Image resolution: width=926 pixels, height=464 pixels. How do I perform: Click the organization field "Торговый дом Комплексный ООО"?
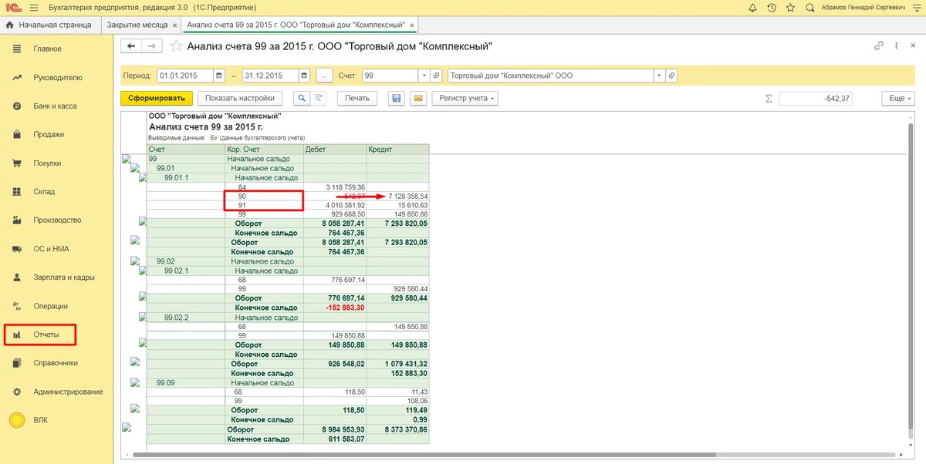(550, 76)
